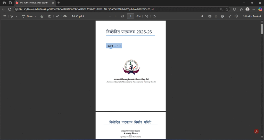Screen dimensions: 264x140
Task: Open Find in PDF search icon
Action: click(202, 16)
